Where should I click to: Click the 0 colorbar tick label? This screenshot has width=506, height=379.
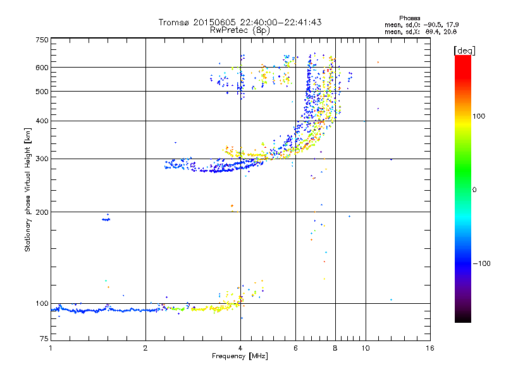click(x=475, y=189)
